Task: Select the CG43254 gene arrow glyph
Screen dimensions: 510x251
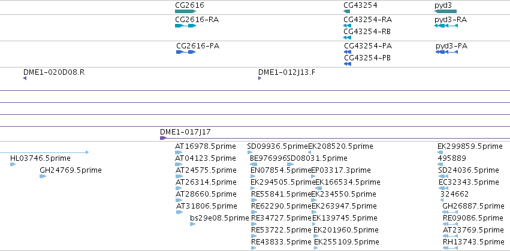Action: point(347,11)
